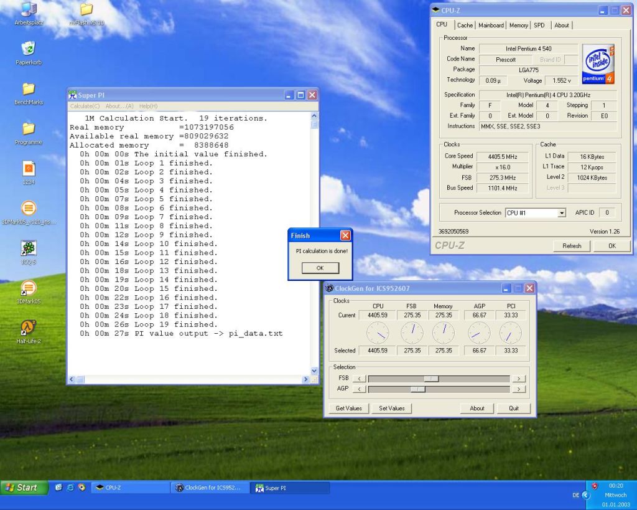Expand hidden tray icons arrow
637x510 pixels.
point(586,495)
